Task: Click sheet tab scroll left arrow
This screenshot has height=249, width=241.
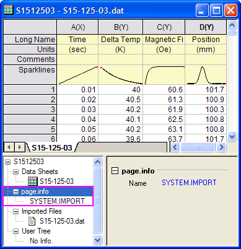Action: pyautogui.click(x=9, y=147)
